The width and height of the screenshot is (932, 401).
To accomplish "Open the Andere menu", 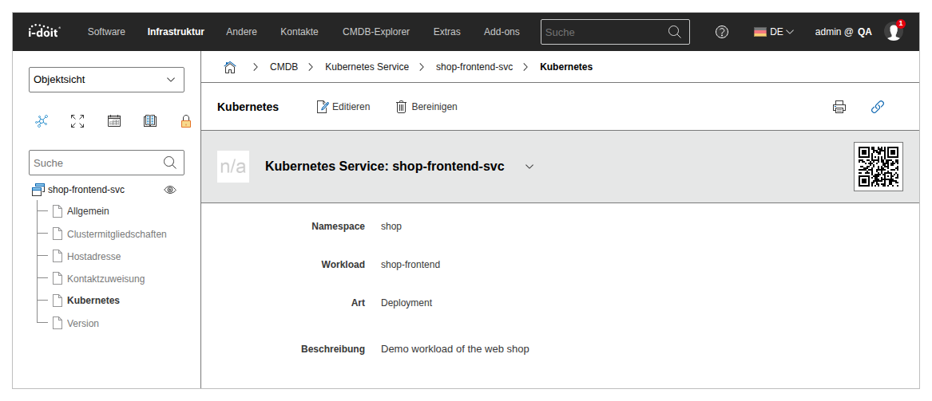I will click(241, 32).
